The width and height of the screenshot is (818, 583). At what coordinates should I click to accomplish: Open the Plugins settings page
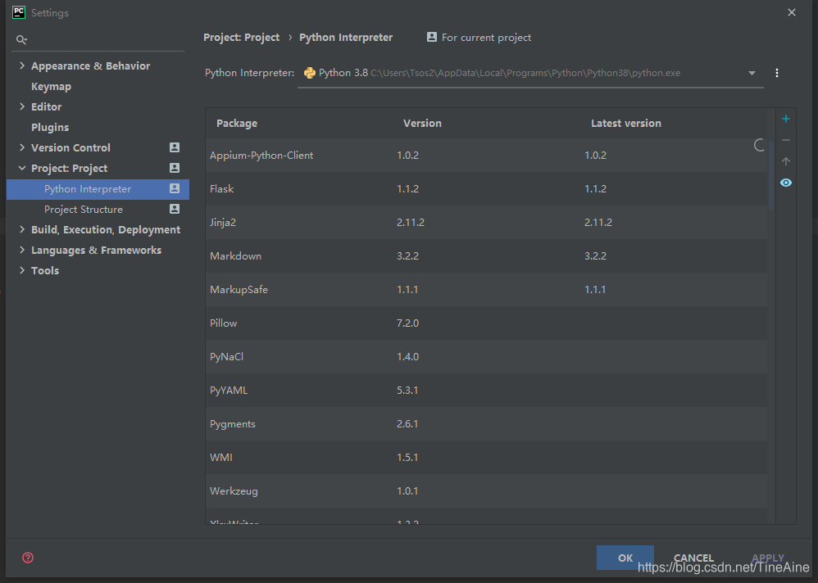coord(50,127)
